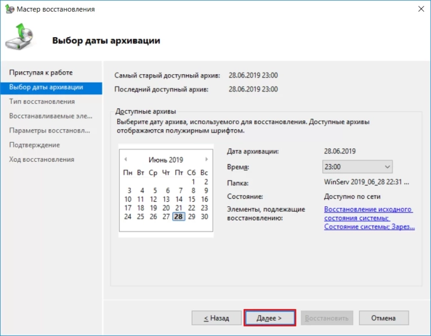Viewport: 431px width, 336px height.
Task: Pick date 1 in the June calendar
Action: tap(193, 182)
